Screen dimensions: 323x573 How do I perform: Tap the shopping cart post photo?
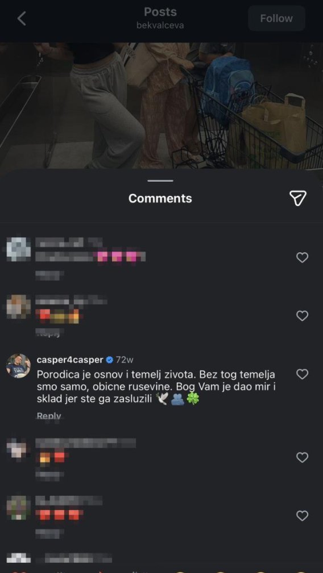(x=161, y=105)
